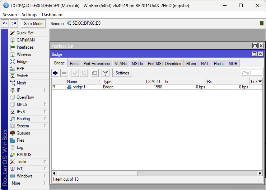Switch to NAT tab
Image resolution: width=266 pixels, height=190 pixels.
point(205,64)
